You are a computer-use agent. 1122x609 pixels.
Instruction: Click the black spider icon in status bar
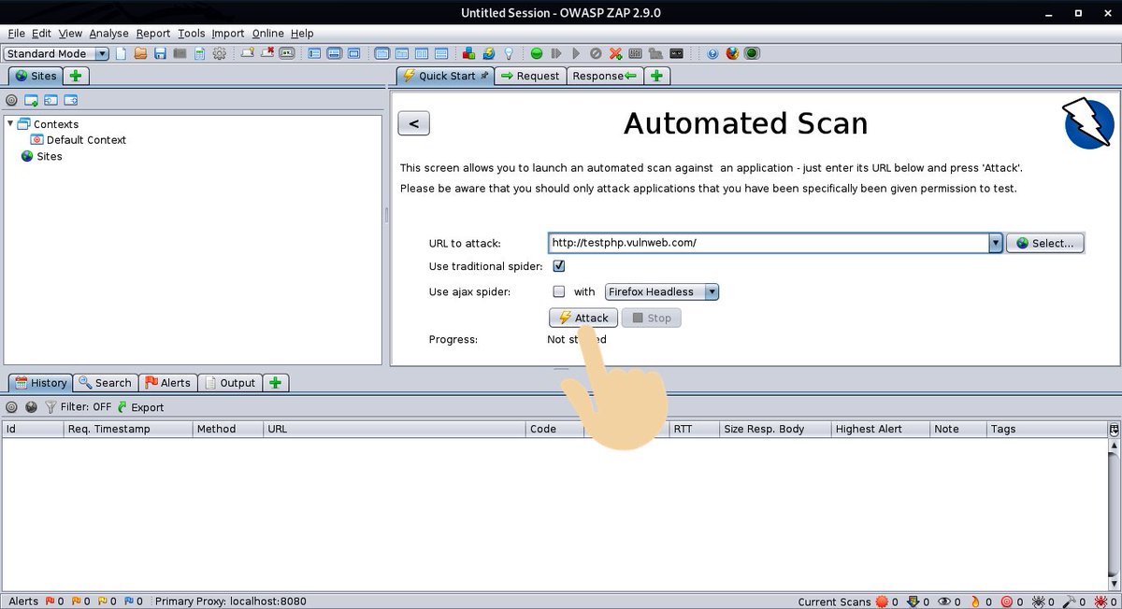tap(1037, 602)
